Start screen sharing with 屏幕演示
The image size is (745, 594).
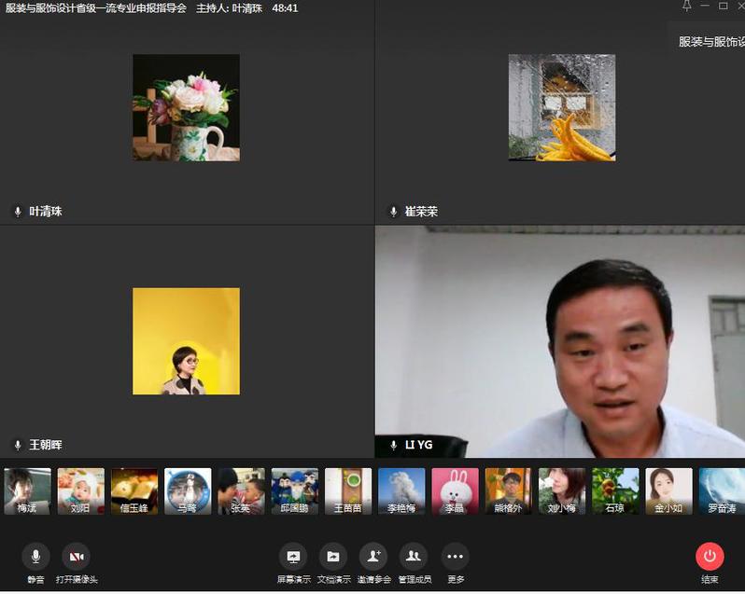coord(293,557)
